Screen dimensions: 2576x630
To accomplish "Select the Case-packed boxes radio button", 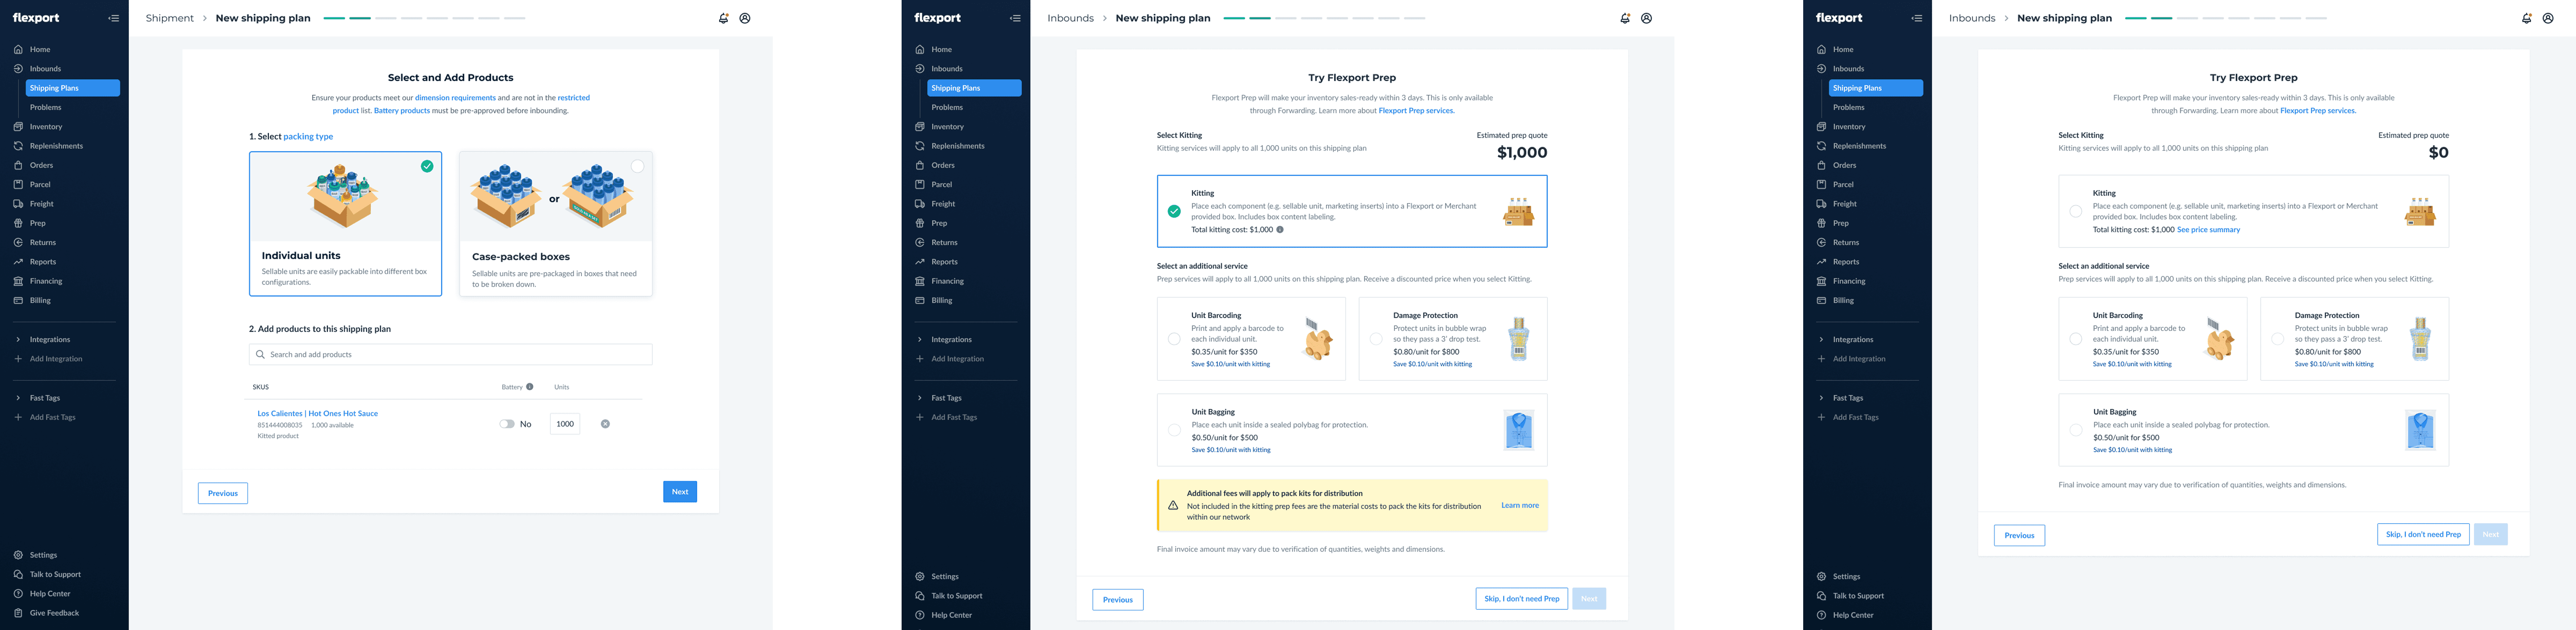I will [x=637, y=166].
